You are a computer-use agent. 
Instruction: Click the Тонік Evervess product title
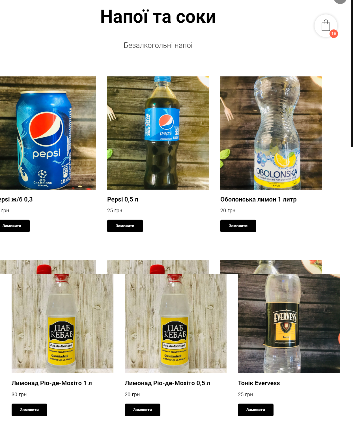[x=259, y=383]
